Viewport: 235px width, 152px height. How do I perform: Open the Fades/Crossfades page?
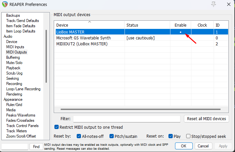[x=20, y=120]
